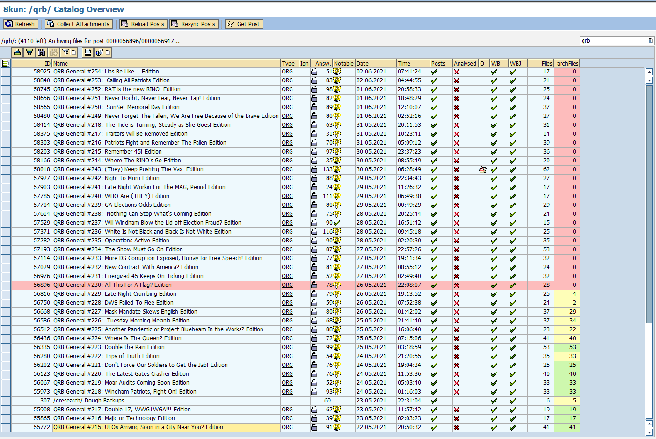Click the Date column header
Image resolution: width=656 pixels, height=439 pixels.
click(376, 63)
